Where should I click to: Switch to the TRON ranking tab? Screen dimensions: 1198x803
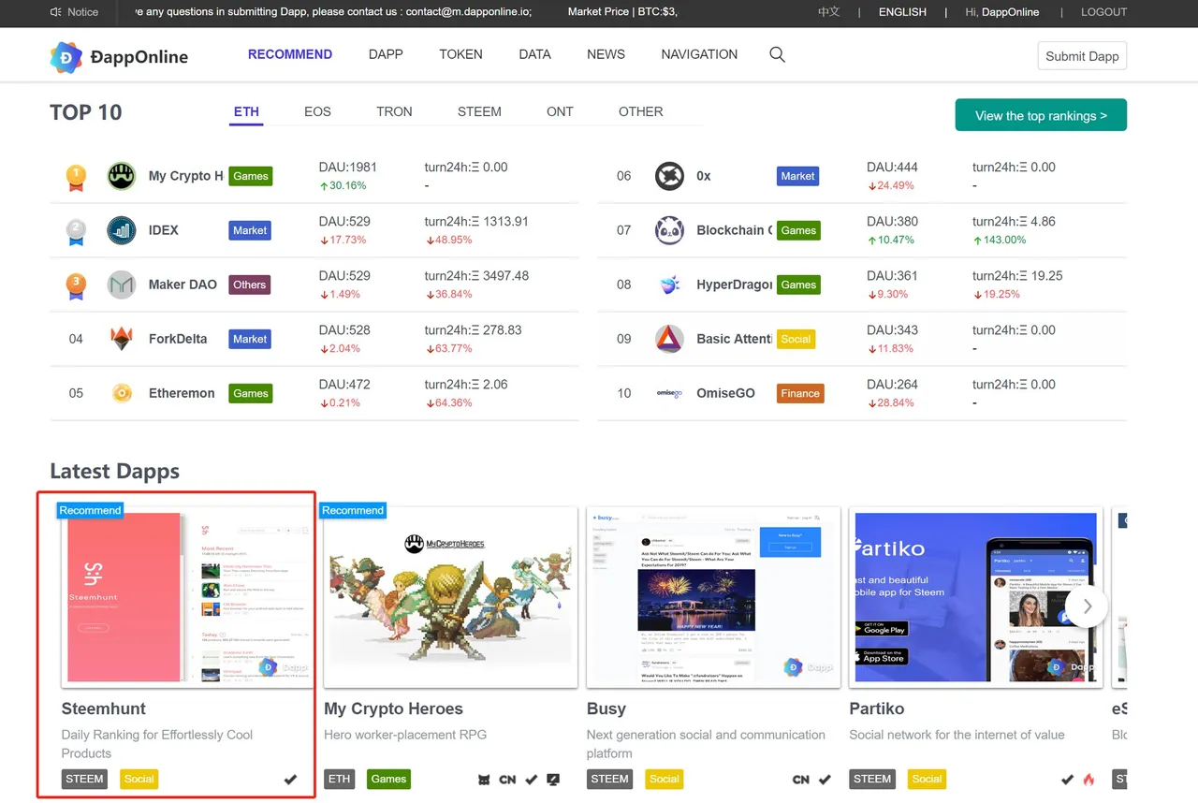click(394, 111)
